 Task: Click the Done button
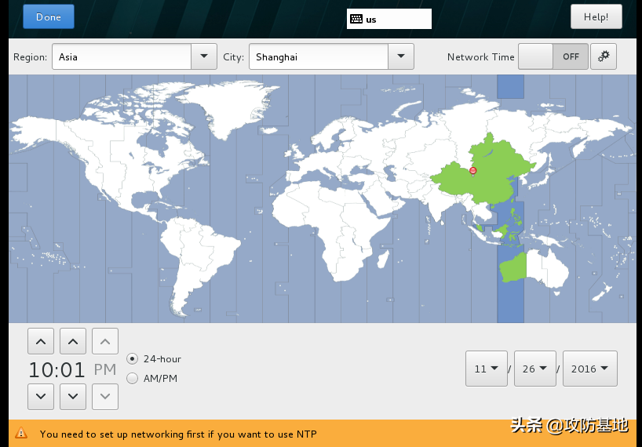tap(49, 16)
